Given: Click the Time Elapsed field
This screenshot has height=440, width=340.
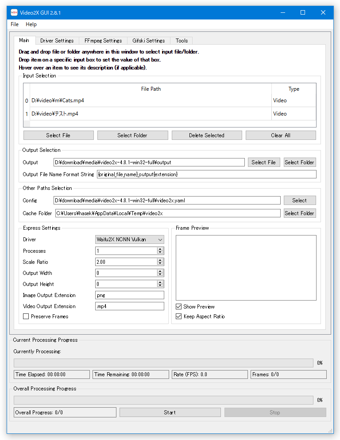Looking at the screenshot, I should click(x=52, y=374).
